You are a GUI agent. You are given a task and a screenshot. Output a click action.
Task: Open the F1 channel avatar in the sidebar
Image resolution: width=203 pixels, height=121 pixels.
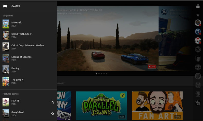(x=198, y=49)
